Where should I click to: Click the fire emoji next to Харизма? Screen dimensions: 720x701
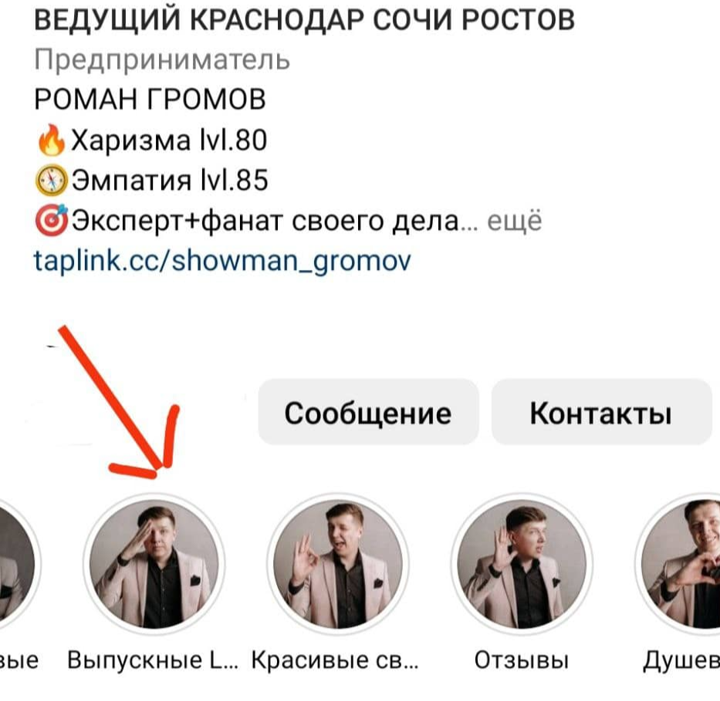[52, 140]
